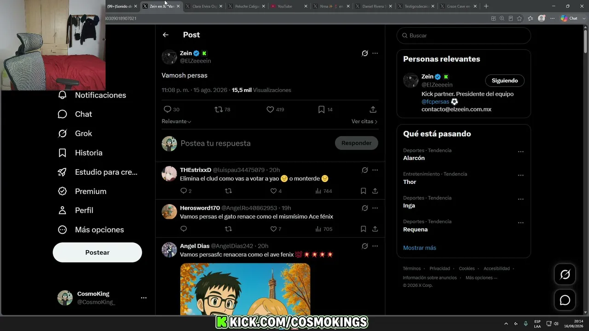Screen dimensions: 589x331
Task: Reply to Herosword170's comment
Action: coord(184,229)
